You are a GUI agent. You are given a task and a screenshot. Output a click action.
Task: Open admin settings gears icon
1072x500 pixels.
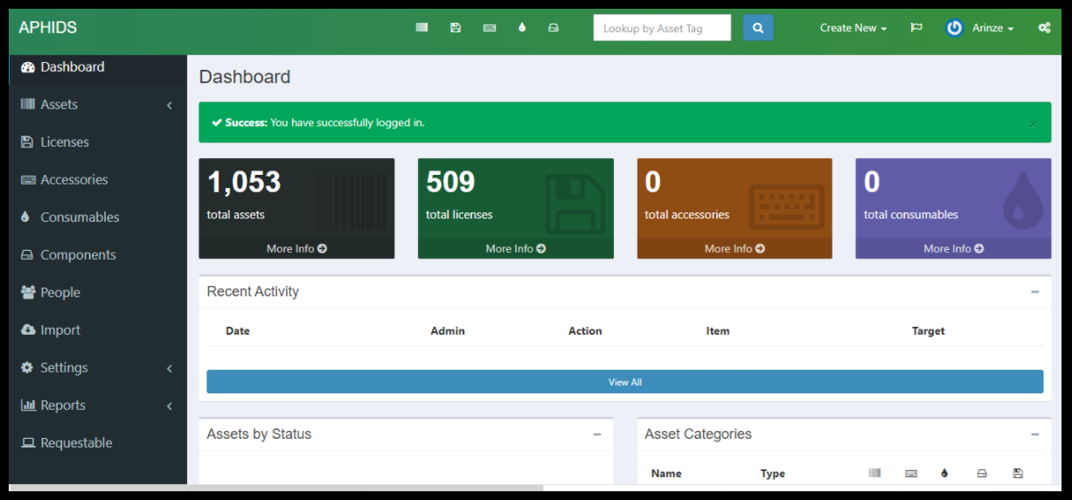[x=1044, y=28]
